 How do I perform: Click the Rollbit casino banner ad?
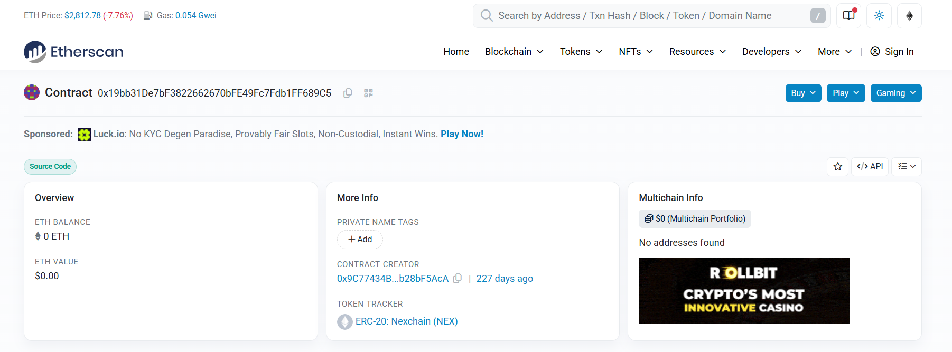tap(744, 291)
